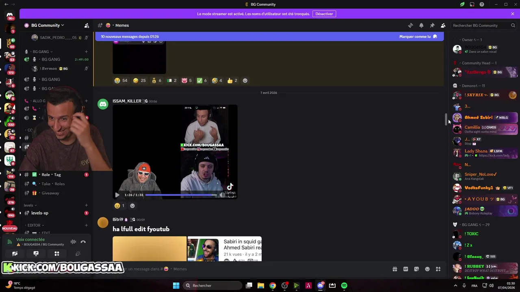Open Sniper_NoLove in member list
520x292 pixels.
(485, 176)
